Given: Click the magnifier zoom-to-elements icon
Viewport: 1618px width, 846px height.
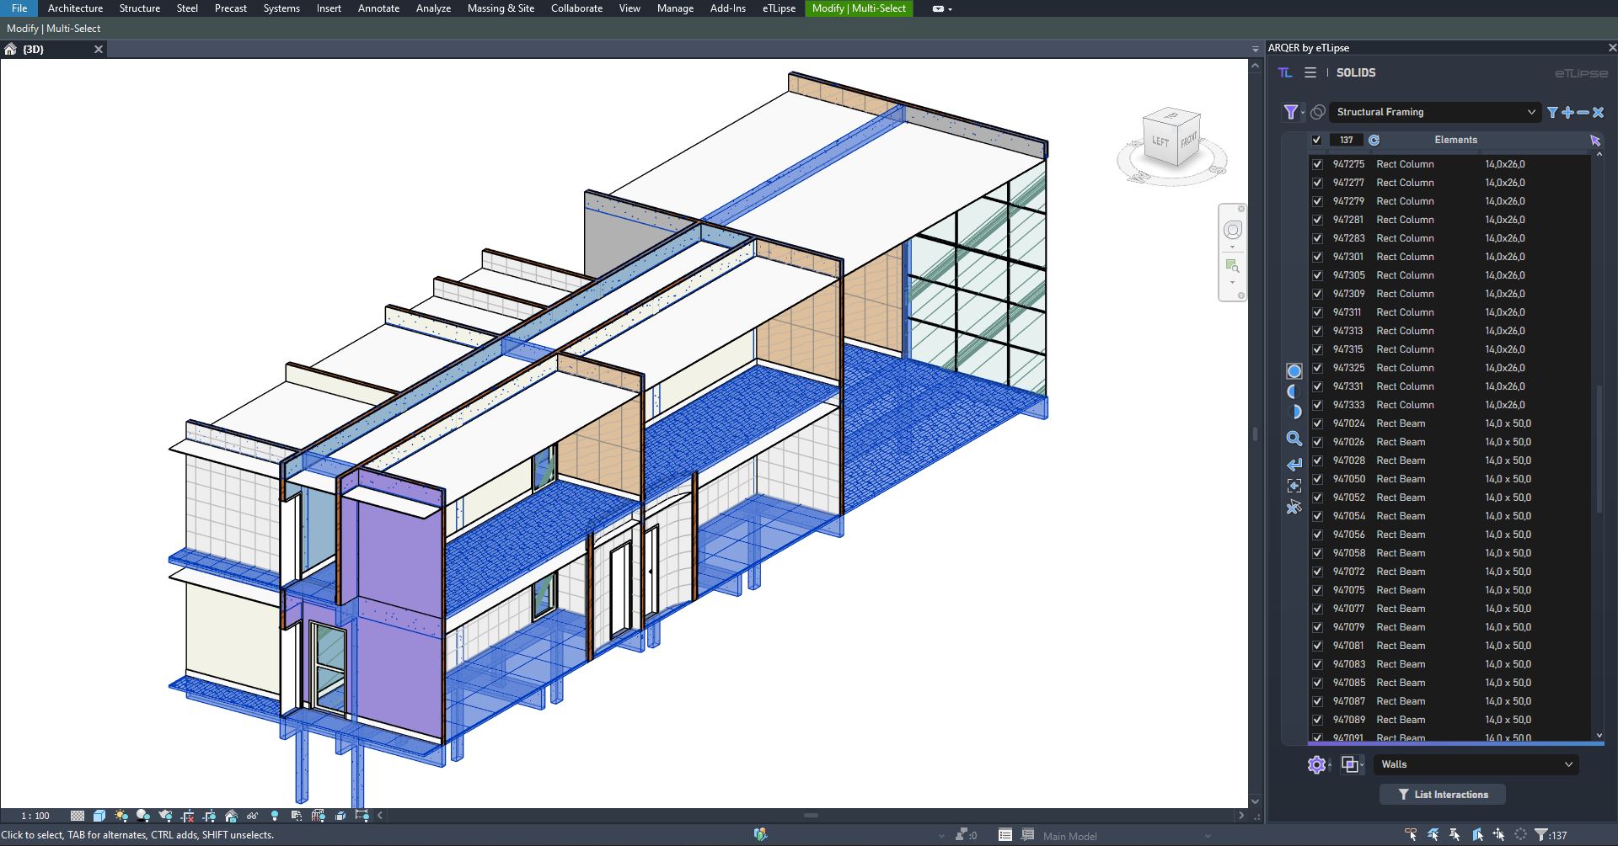Looking at the screenshot, I should (x=1294, y=439).
